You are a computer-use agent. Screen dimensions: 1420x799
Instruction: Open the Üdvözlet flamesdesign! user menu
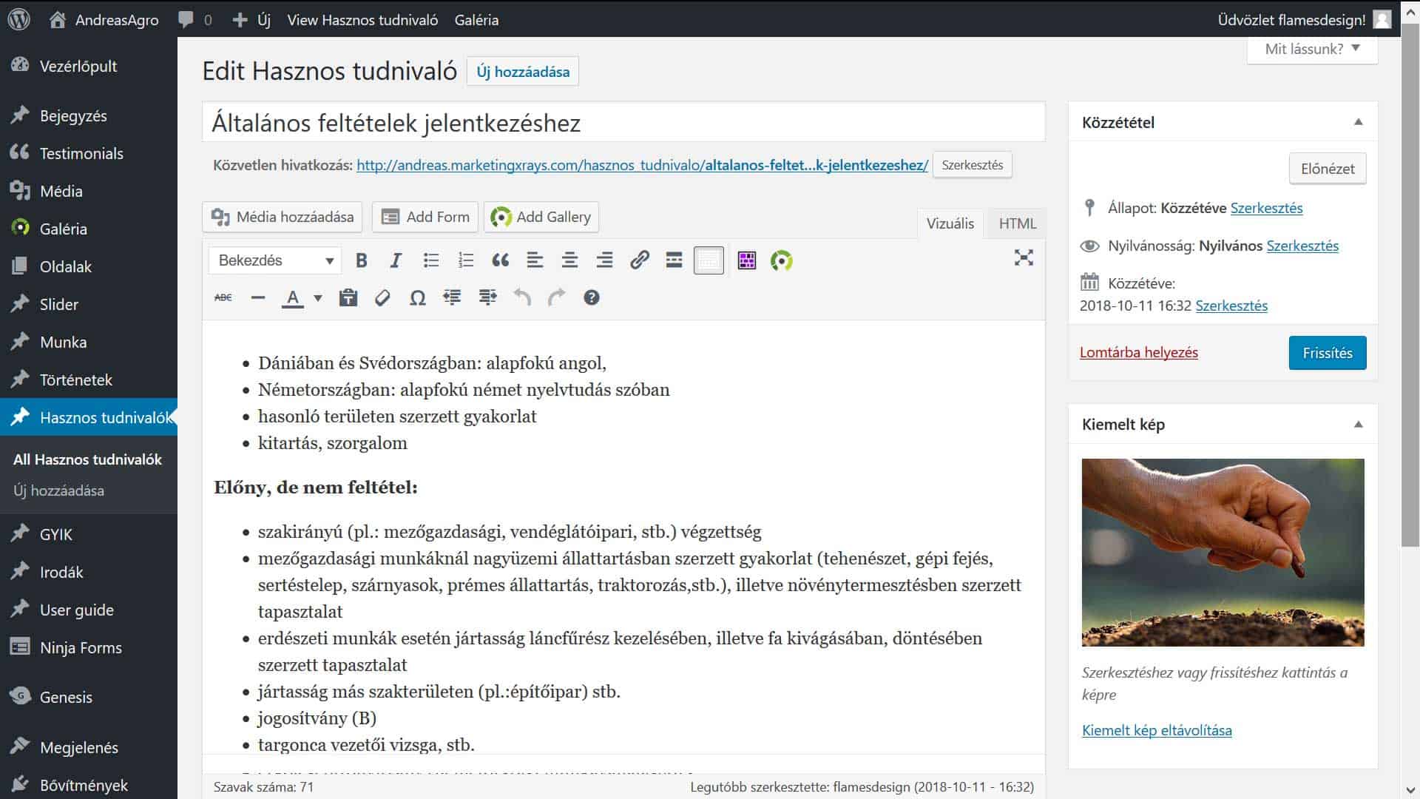1305,20
